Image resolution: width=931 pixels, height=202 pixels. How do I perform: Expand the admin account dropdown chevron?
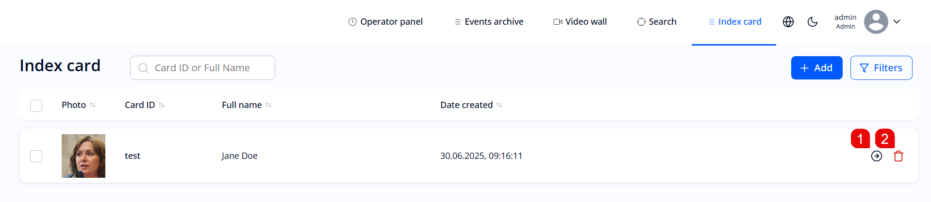pos(897,22)
